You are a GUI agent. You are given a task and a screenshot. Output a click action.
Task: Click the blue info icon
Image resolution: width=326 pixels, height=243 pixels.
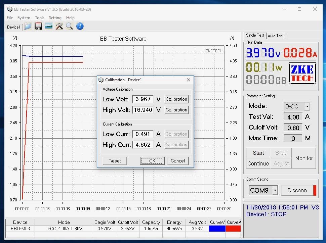80,27
